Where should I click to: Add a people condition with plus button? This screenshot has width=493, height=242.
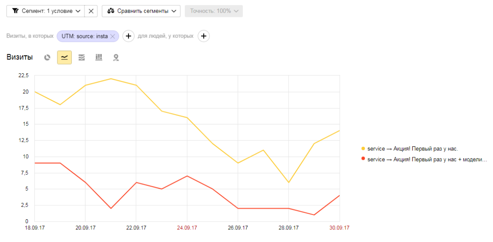pyautogui.click(x=204, y=36)
